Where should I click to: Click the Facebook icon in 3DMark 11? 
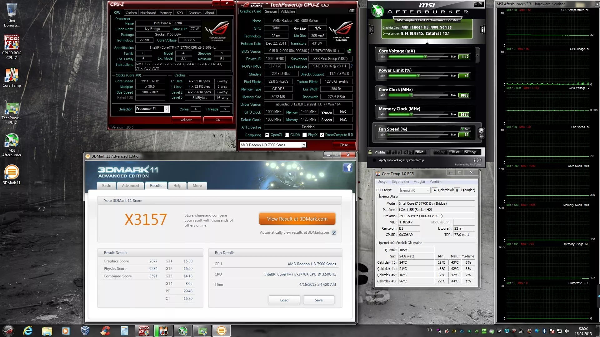click(x=347, y=168)
